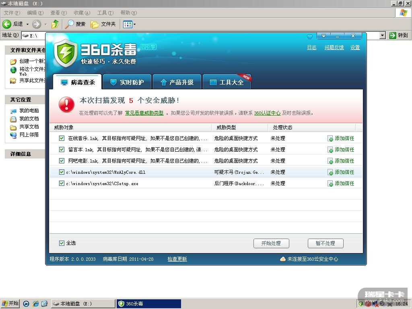This screenshot has width=412, height=309.
Task: Click the Go (转到) button beside address bar
Action: pyautogui.click(x=399, y=35)
